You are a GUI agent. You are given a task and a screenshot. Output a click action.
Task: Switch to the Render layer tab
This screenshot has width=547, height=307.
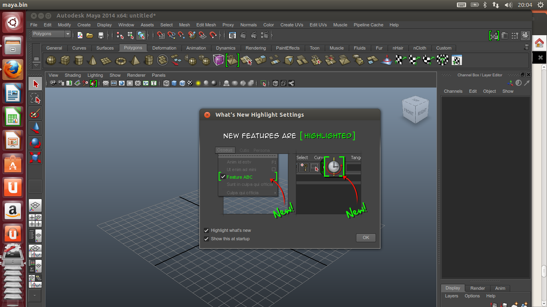478,288
